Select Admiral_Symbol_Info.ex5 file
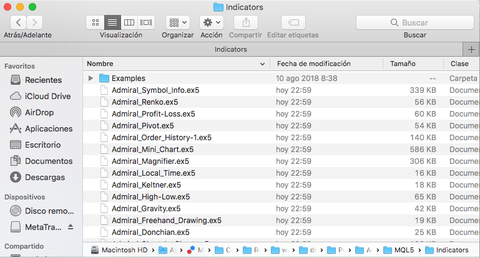480x258 pixels. (155, 90)
